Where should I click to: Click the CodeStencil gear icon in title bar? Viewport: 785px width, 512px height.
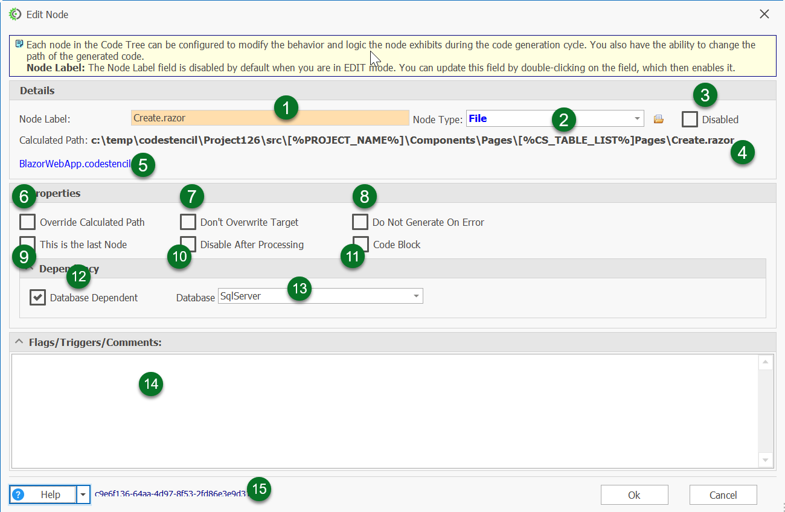coord(15,14)
